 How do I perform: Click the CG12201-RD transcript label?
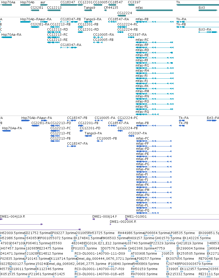[88, 30]
